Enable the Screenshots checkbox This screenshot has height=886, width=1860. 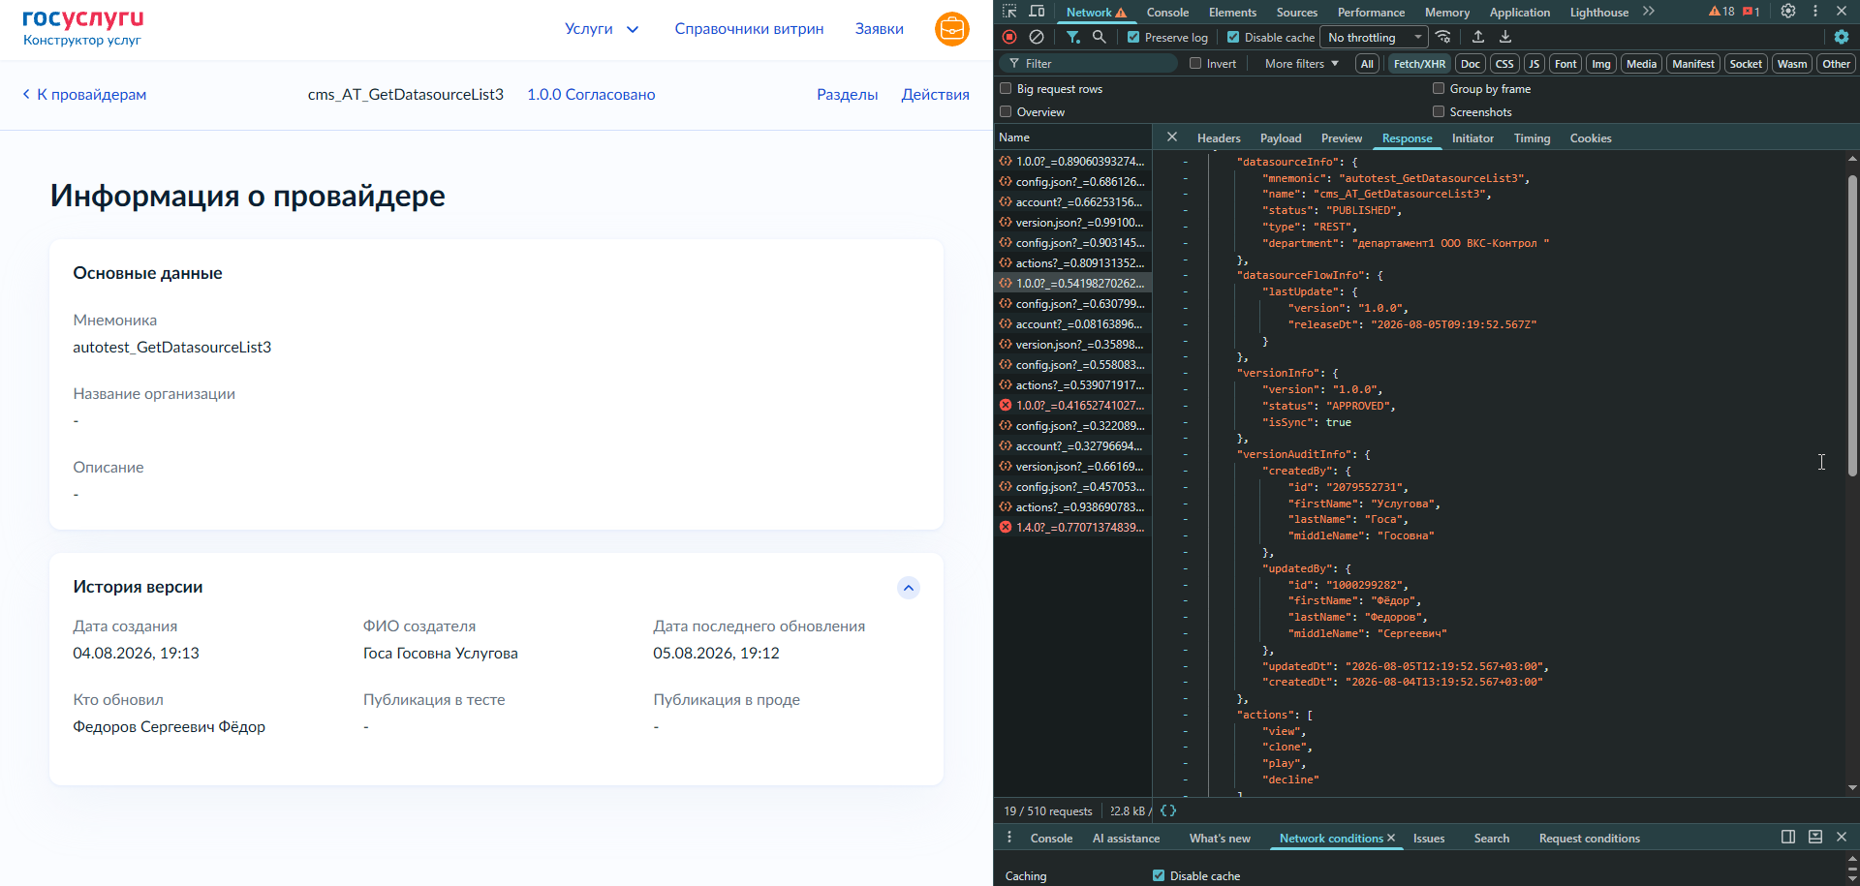coord(1439,111)
